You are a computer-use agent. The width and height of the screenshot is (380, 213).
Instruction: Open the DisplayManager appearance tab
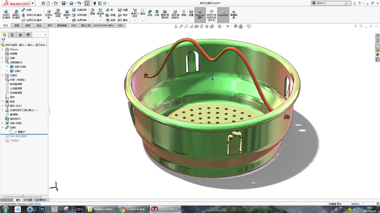click(28, 35)
